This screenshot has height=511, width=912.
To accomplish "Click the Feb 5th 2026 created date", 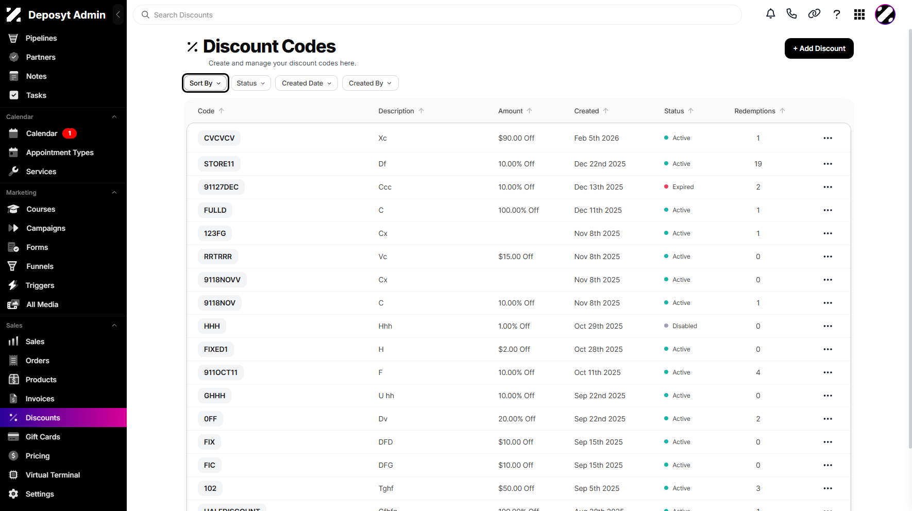I will [597, 138].
